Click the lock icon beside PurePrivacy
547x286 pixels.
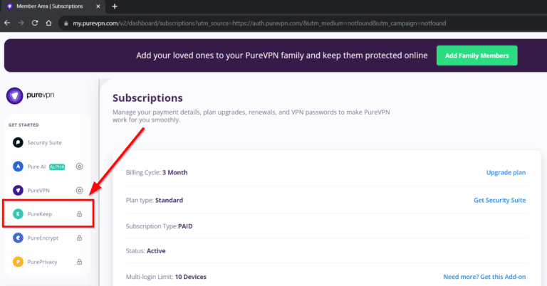pyautogui.click(x=80, y=262)
